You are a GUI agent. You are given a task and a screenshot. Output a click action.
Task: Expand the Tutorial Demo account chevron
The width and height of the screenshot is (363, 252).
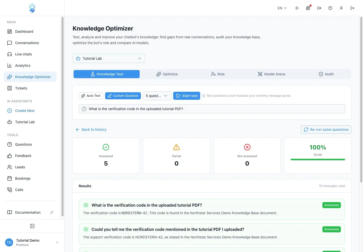click(x=57, y=242)
